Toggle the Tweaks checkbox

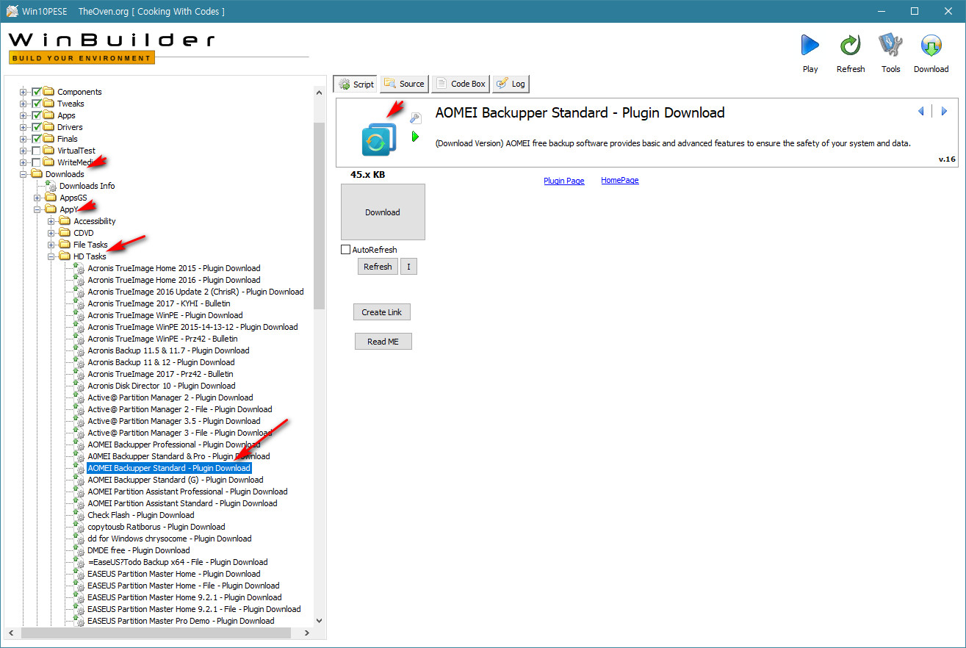(36, 104)
